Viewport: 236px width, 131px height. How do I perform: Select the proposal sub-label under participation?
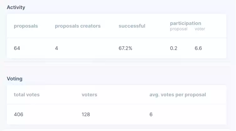179,29
